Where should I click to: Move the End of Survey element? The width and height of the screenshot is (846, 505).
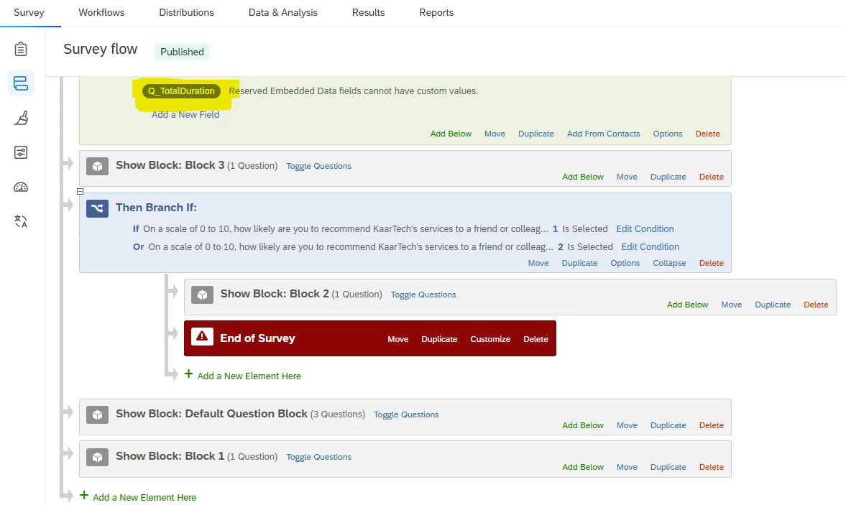coord(397,339)
